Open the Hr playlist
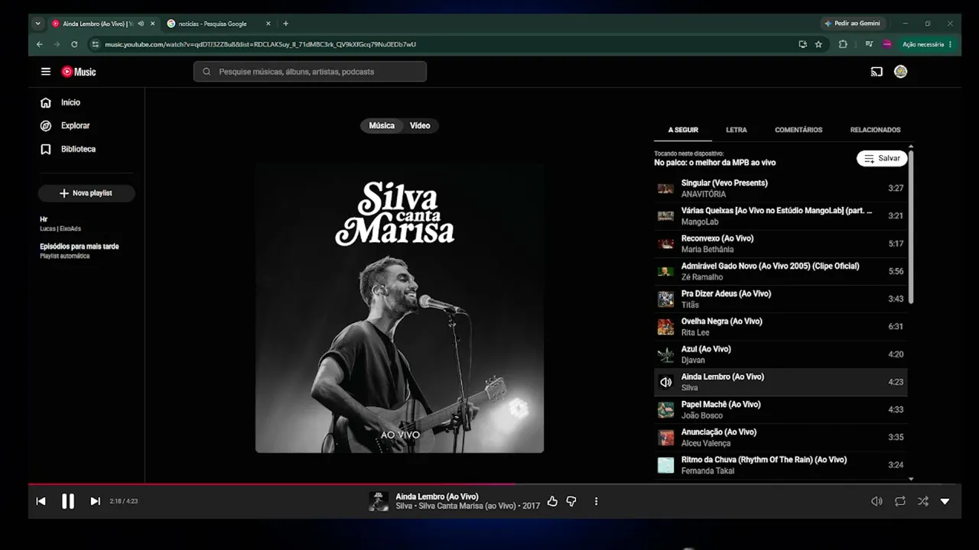This screenshot has width=979, height=550. point(86,224)
